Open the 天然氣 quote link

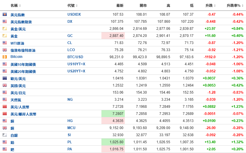coord(16,100)
